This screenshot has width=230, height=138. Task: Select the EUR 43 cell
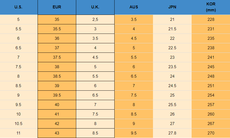click(x=57, y=133)
